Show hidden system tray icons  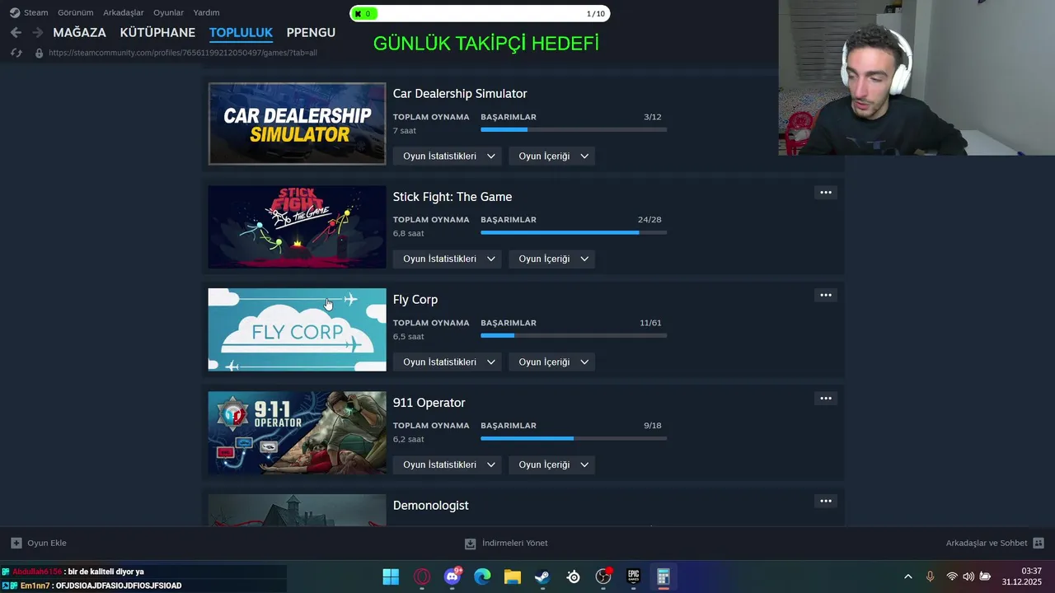tap(908, 577)
